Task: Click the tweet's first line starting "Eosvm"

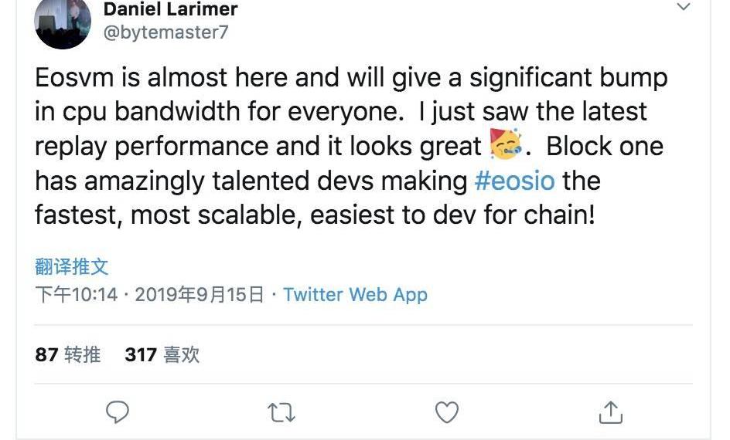Action: point(350,77)
